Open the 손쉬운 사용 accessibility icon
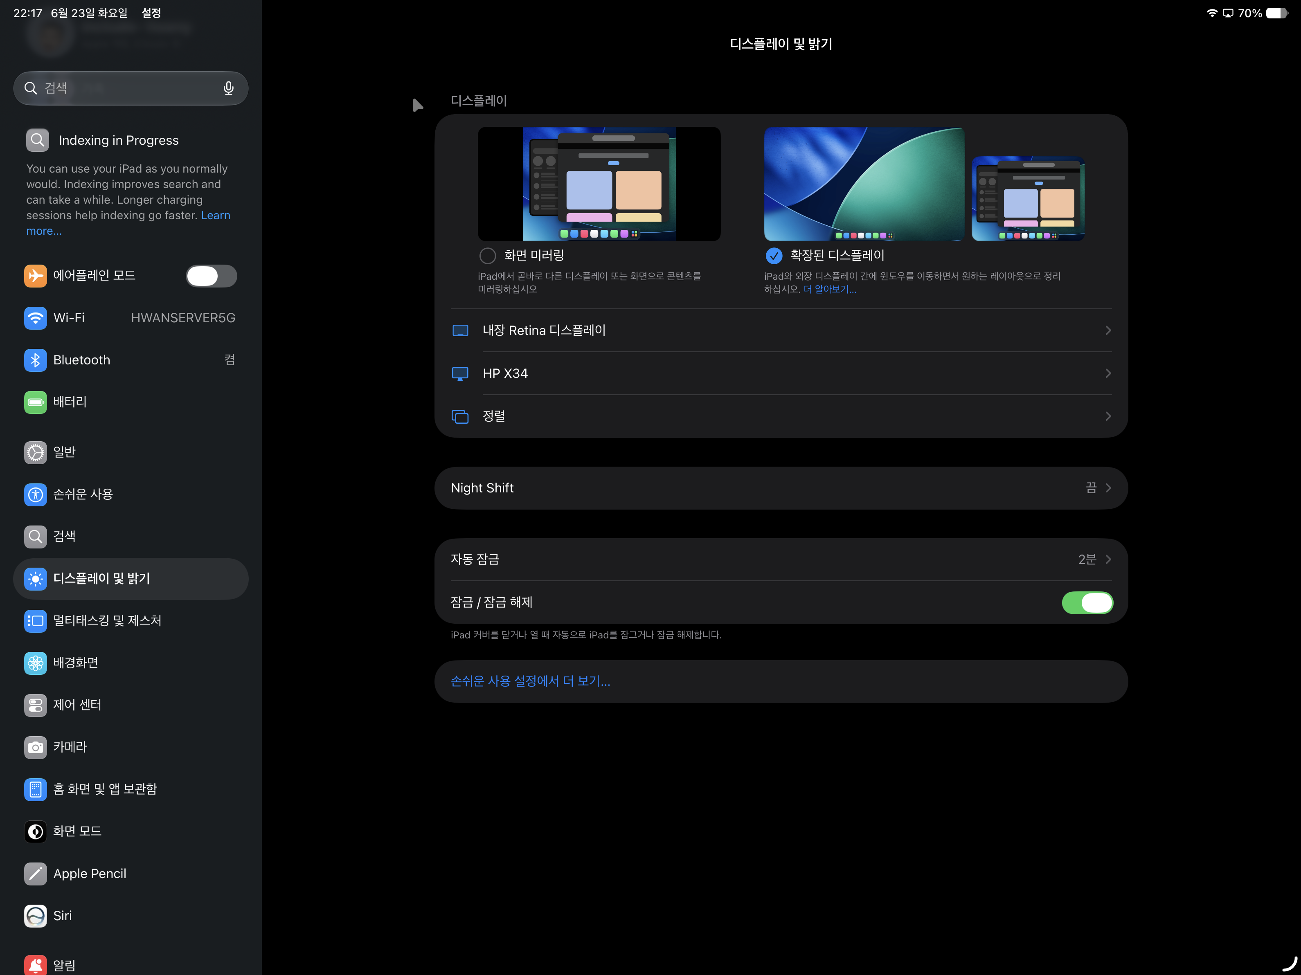This screenshot has width=1301, height=975. coord(35,494)
